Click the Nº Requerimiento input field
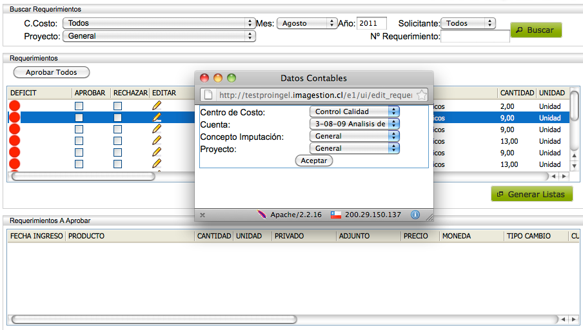This screenshot has height=330, width=583. [475, 37]
